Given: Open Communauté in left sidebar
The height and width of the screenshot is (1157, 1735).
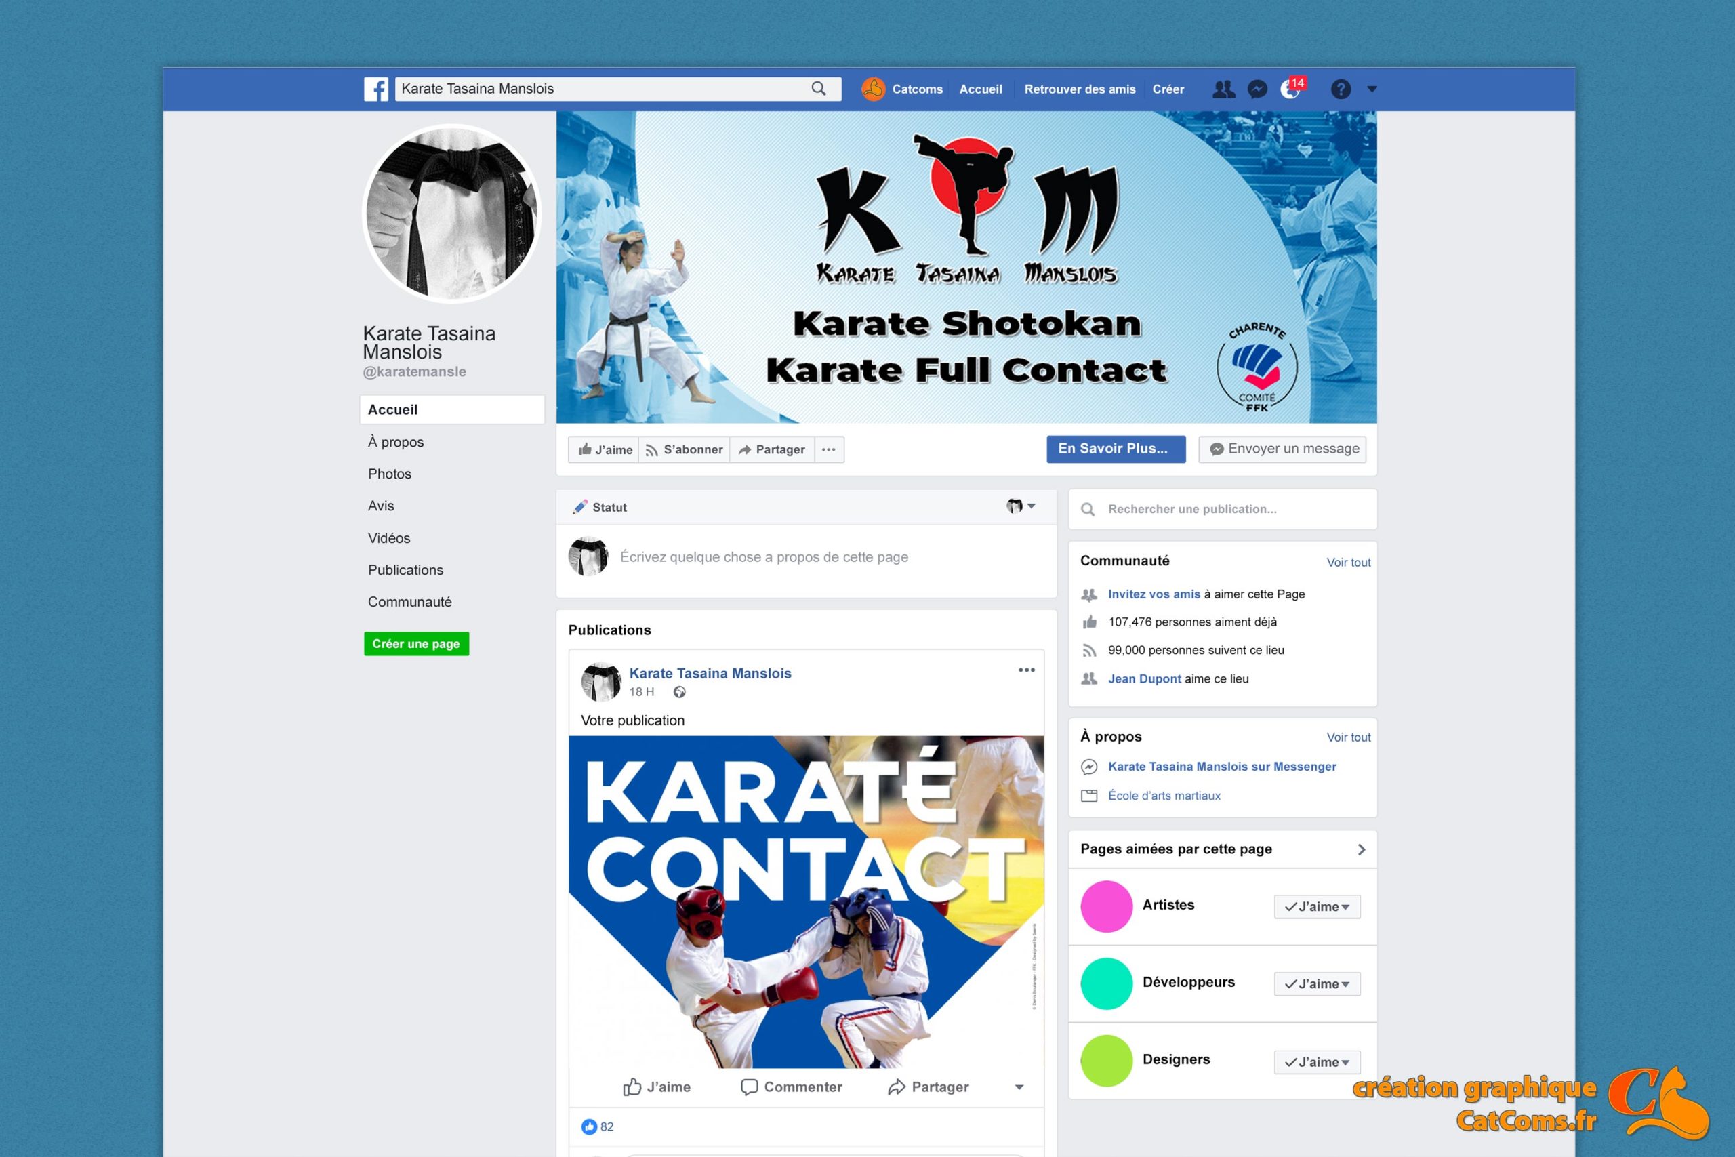Looking at the screenshot, I should click(x=409, y=601).
